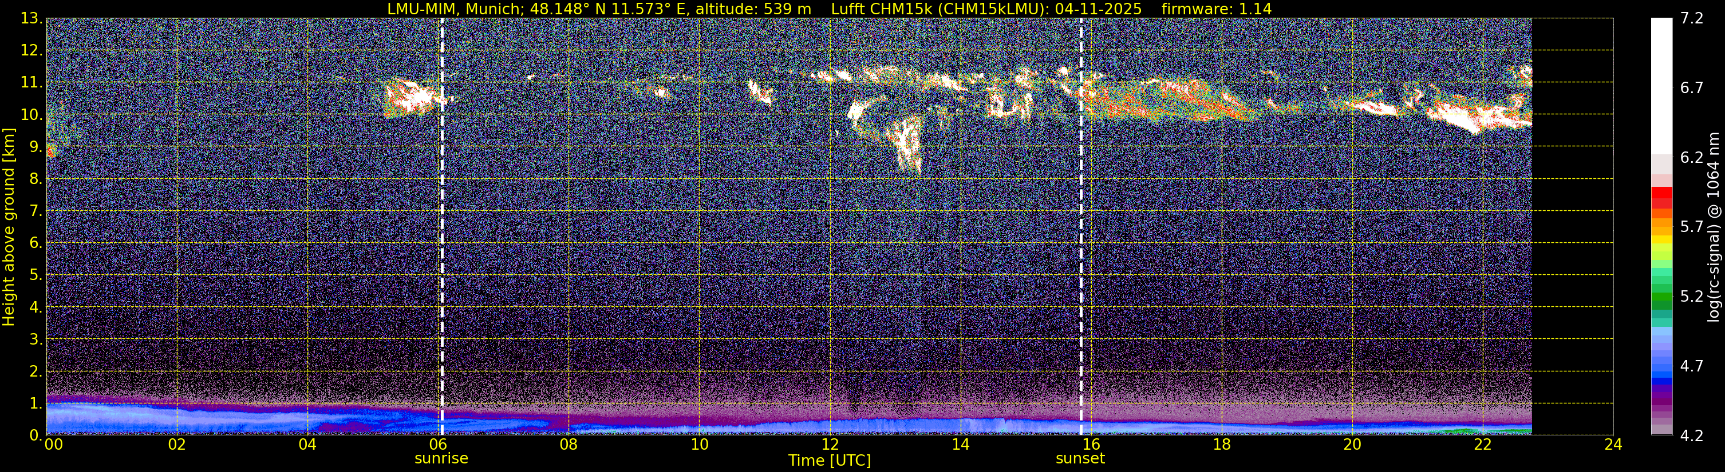Select the "20" tick on the time axis
Viewport: 1725px width, 472px height.
[x=1352, y=445]
